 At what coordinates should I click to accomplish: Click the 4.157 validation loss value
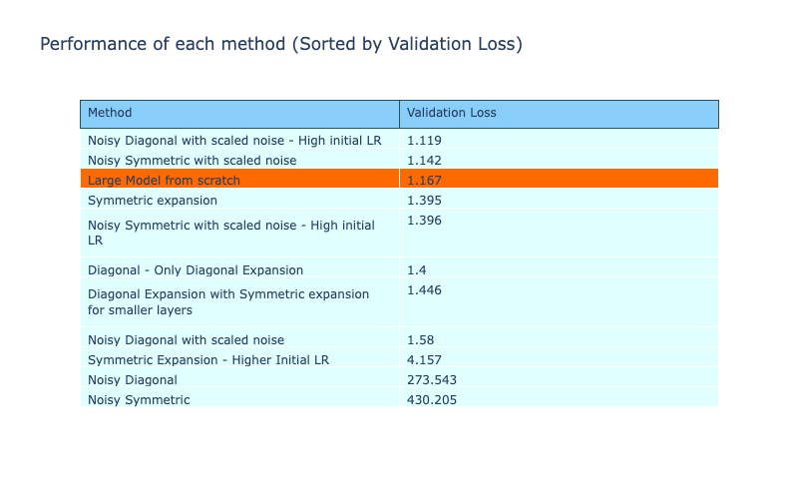coord(424,359)
